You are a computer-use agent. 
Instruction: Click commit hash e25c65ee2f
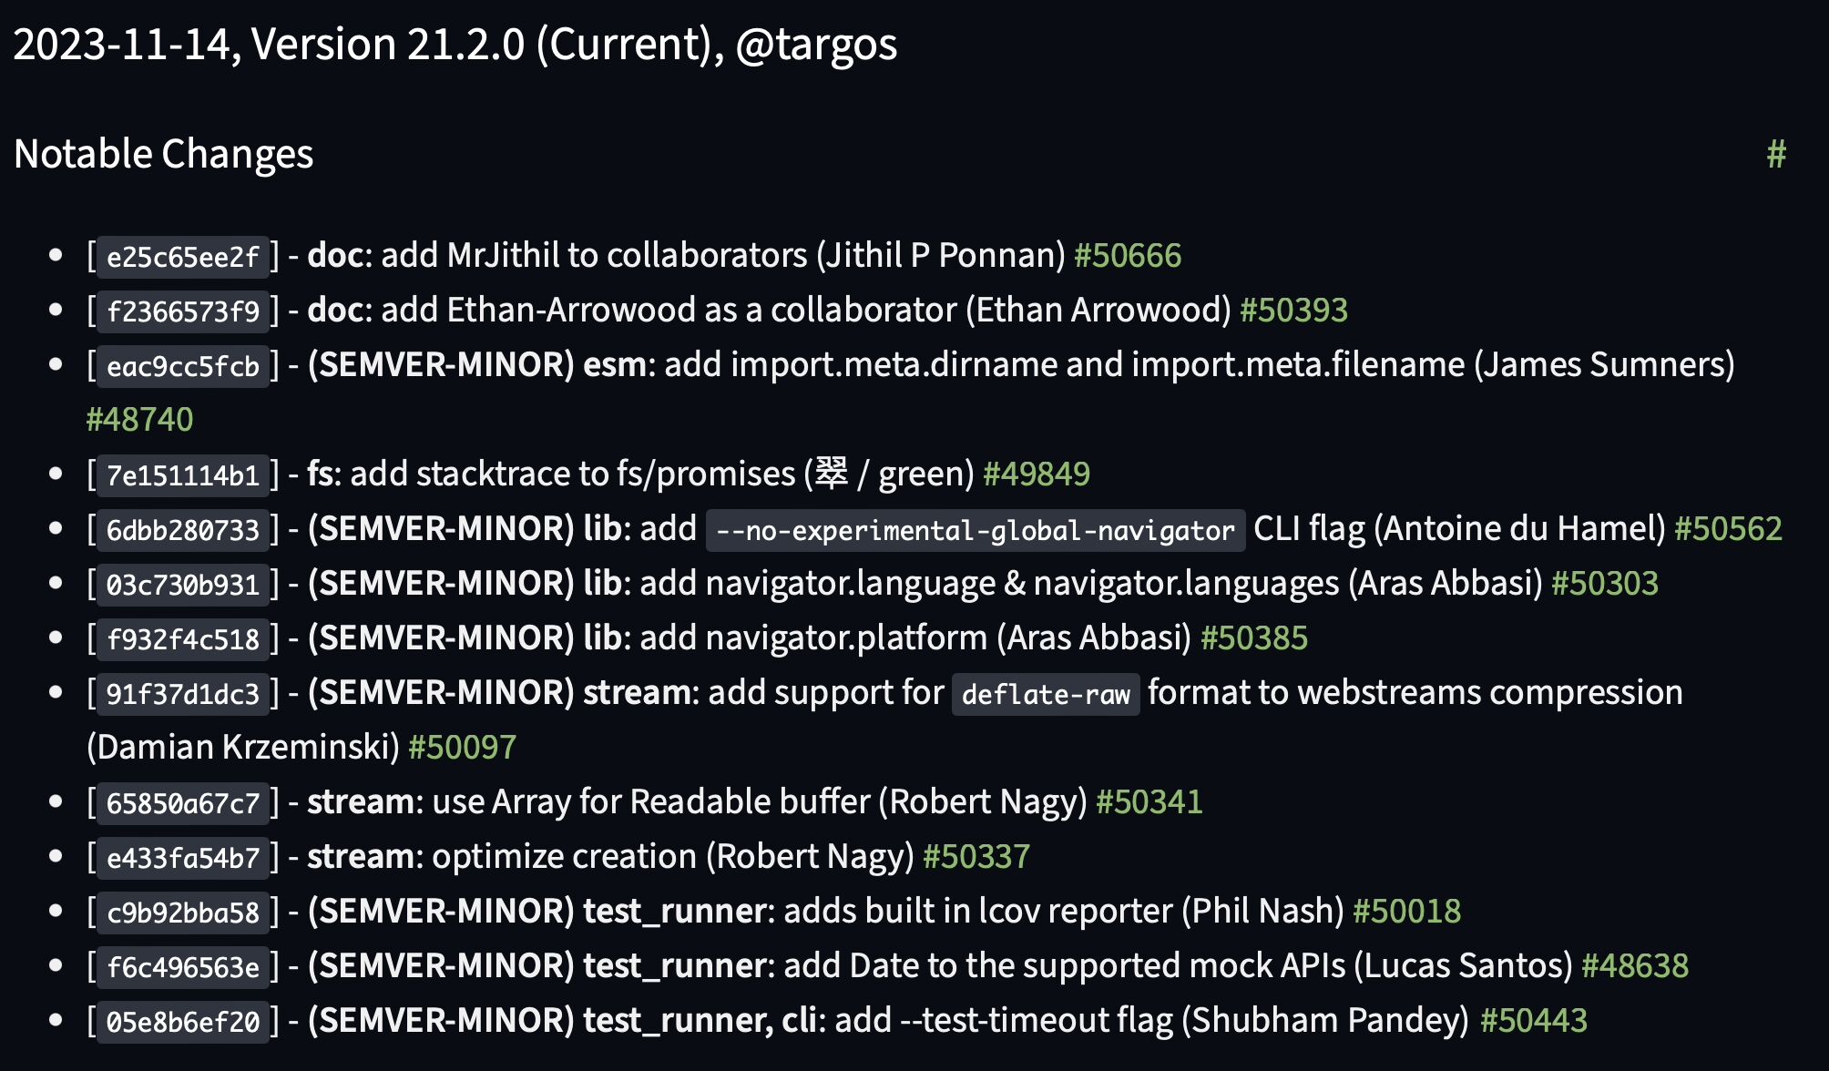(x=183, y=257)
